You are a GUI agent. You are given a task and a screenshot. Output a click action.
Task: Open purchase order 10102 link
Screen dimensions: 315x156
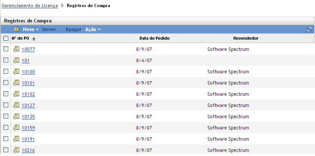(x=28, y=94)
